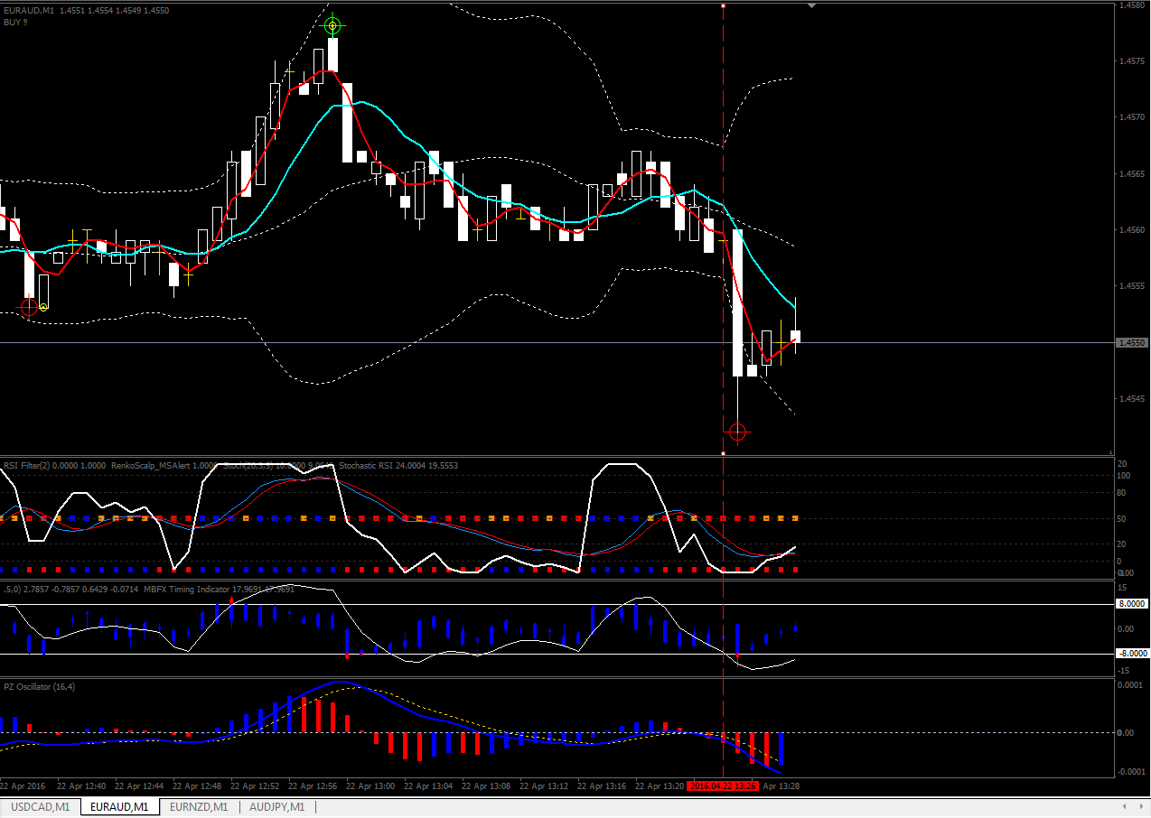The image size is (1151, 818).
Task: Select the bottom anchor of the red dashed line
Action: coord(724,452)
